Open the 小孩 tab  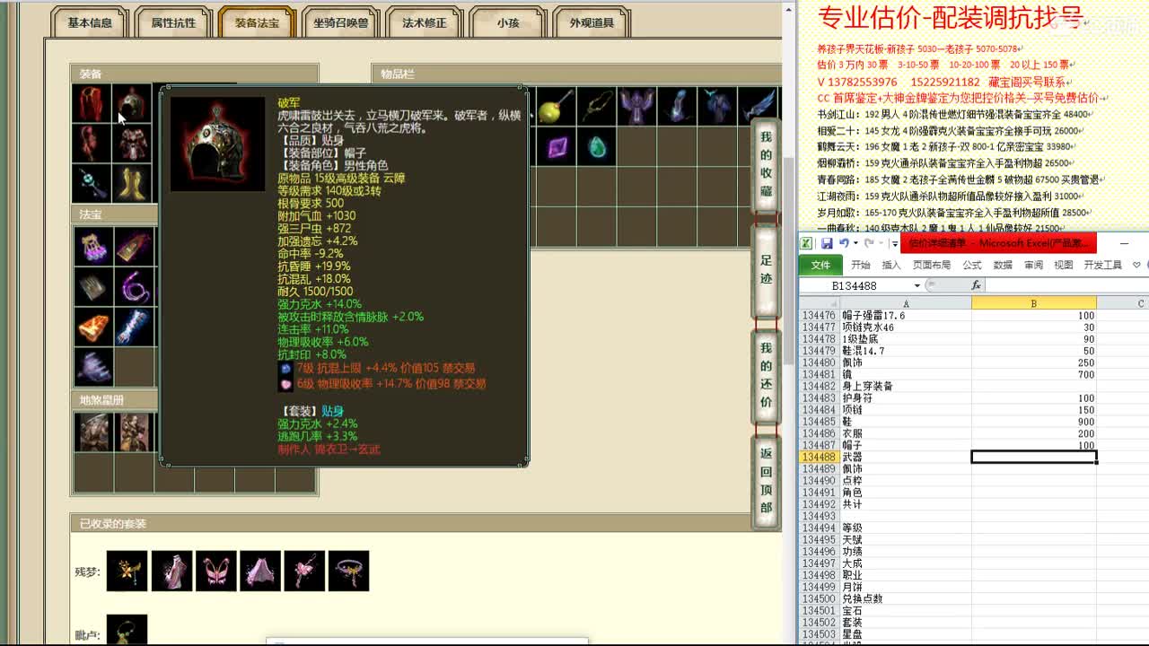point(508,23)
